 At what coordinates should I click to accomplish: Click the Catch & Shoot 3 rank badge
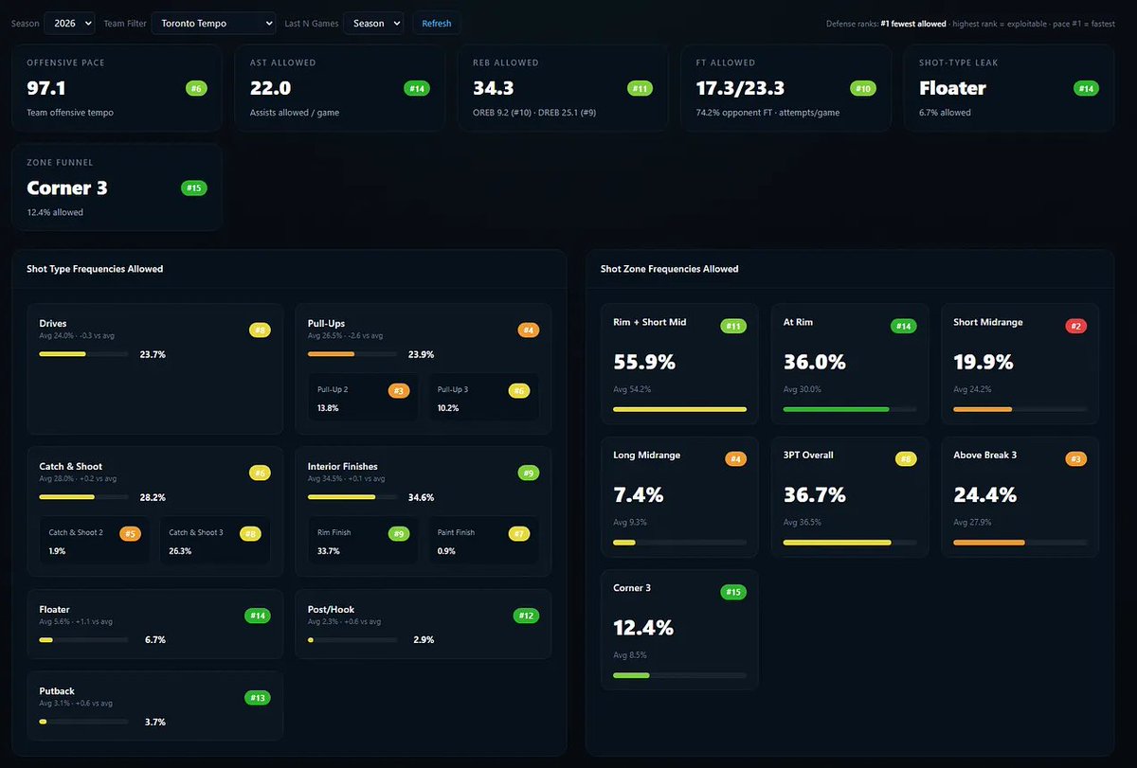(251, 533)
